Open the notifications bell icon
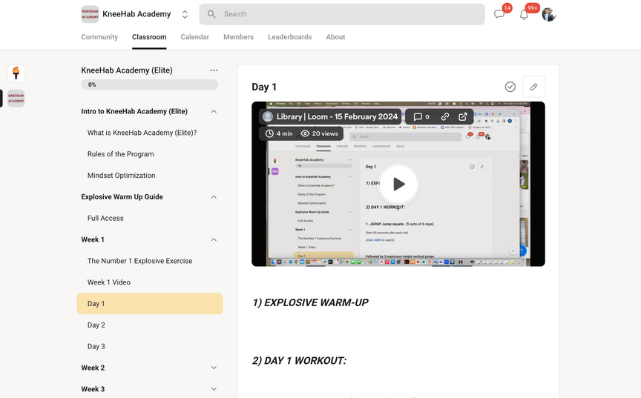 click(x=524, y=15)
